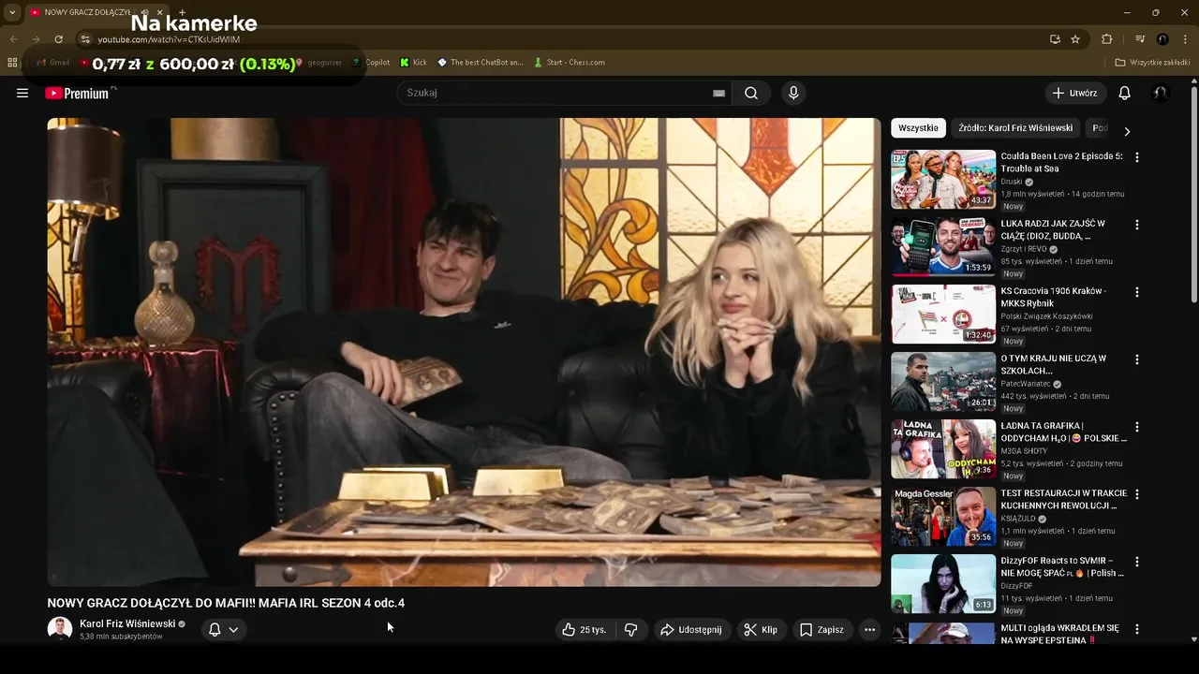Open the Gmail bookmark
Viewport: 1199px width, 674px height.
52,63
